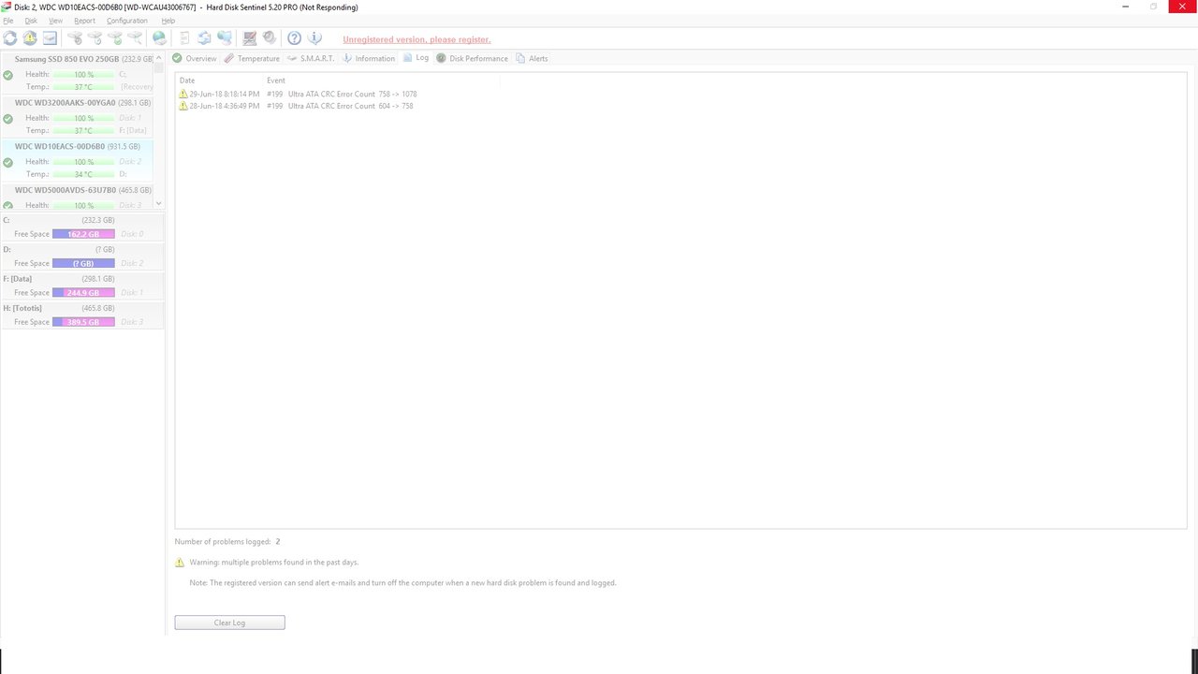Click Samsung SSD health bar 100 %
Image resolution: width=1198 pixels, height=674 pixels.
coord(83,75)
